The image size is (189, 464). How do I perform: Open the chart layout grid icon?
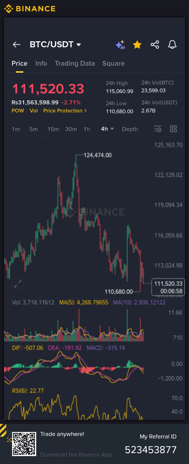pos(173,129)
